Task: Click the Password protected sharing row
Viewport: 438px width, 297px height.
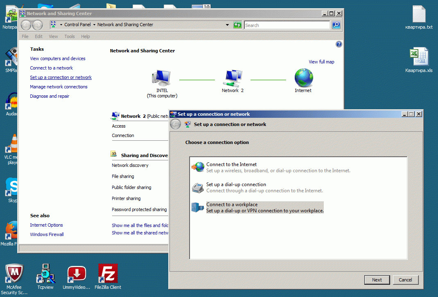Action: pos(140,209)
